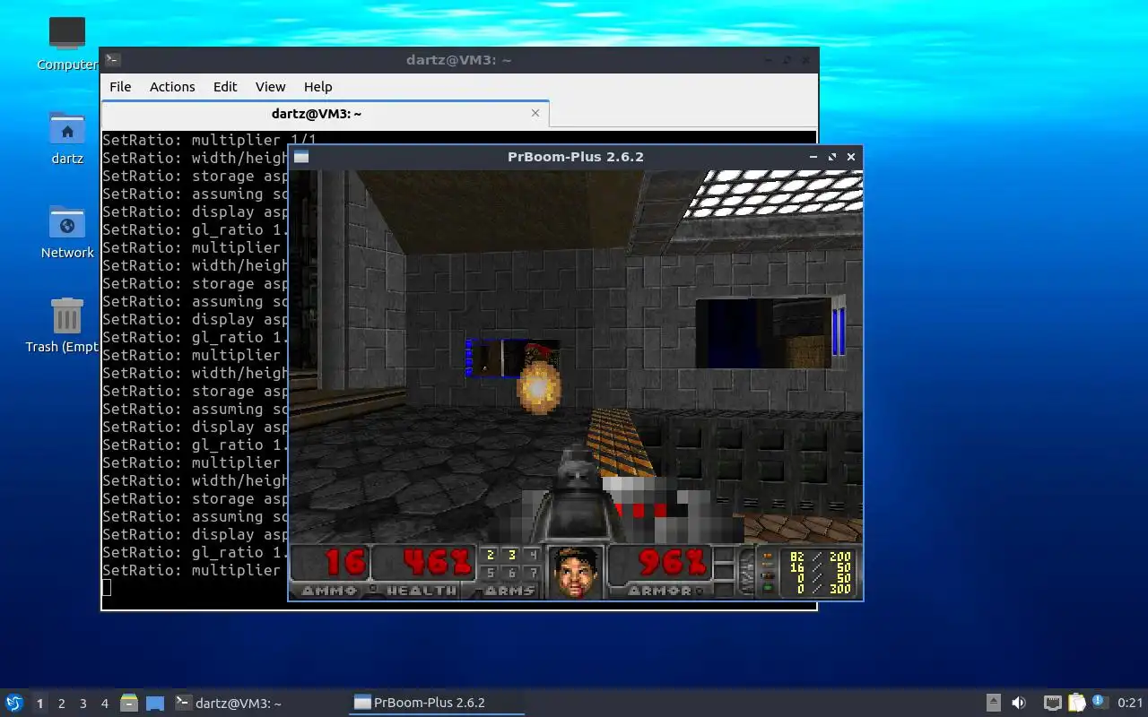Image resolution: width=1148 pixels, height=717 pixels.
Task: Open the volume speaker tray icon
Action: [1019, 703]
